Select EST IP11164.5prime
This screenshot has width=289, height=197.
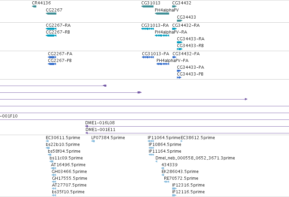pyautogui.click(x=165, y=151)
